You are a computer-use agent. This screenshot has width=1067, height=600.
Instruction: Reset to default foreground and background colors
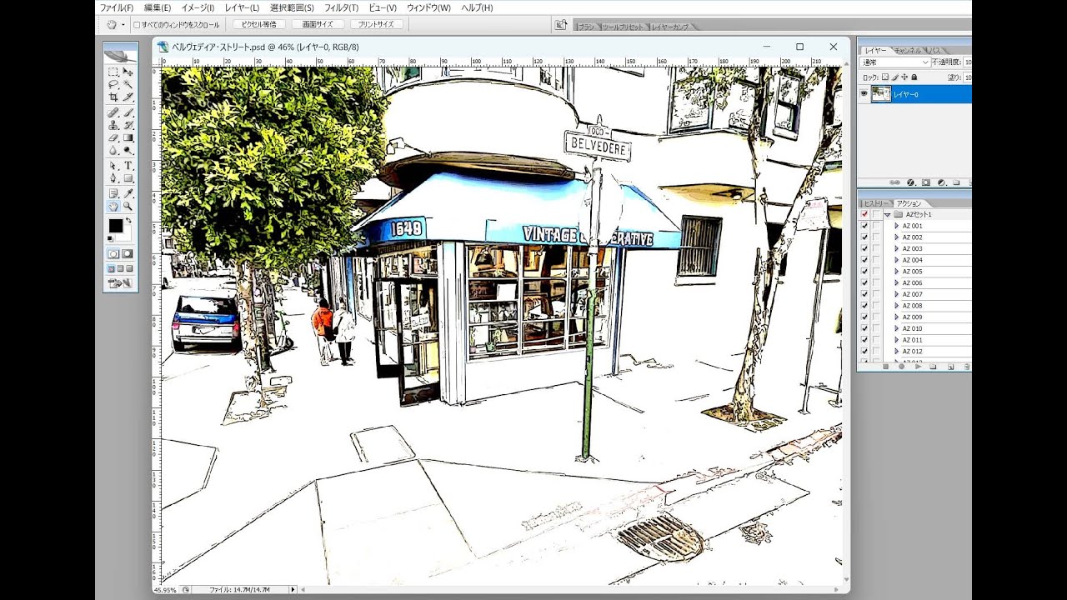tap(110, 239)
